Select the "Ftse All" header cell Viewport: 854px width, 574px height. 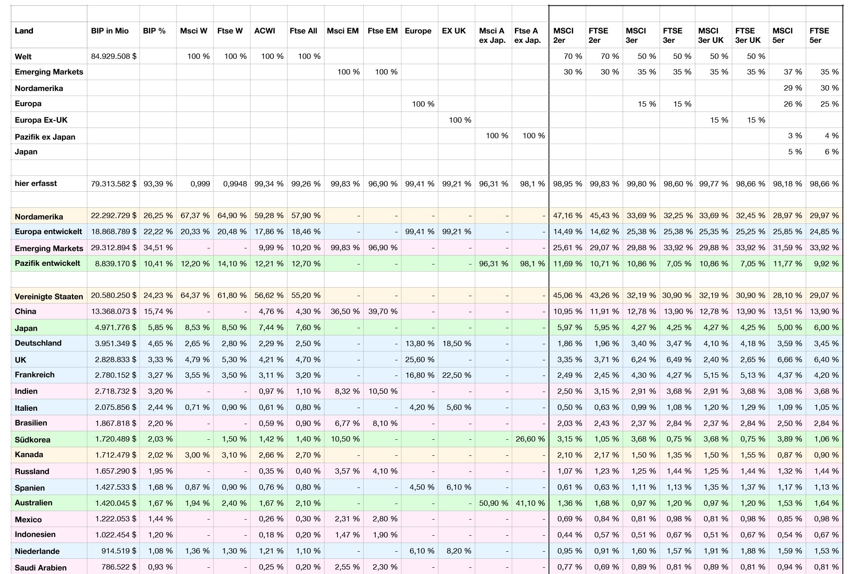306,35
